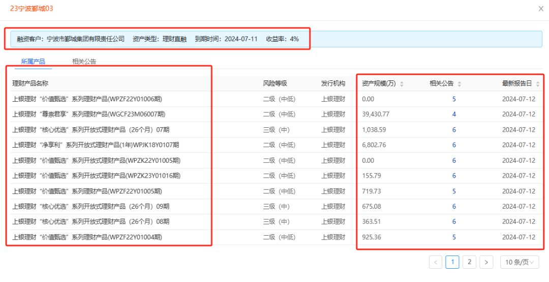The height and width of the screenshot is (282, 549).
Task: Click asset value 925.36
Action: (371, 237)
